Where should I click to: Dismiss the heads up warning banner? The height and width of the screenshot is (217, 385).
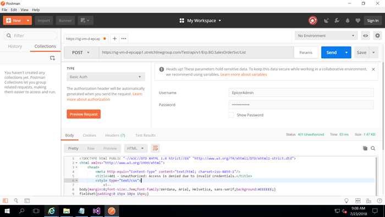pyautogui.click(x=373, y=69)
